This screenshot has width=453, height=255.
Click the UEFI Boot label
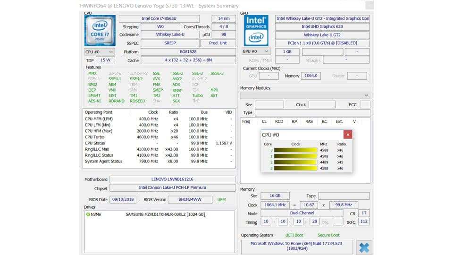tap(294, 235)
